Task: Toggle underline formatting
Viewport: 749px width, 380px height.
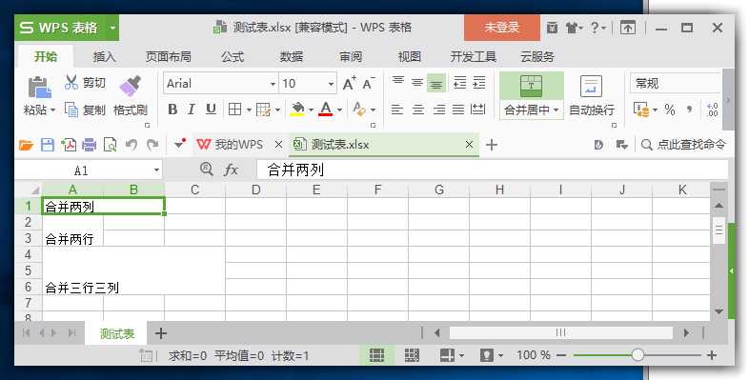Action: pyautogui.click(x=211, y=110)
